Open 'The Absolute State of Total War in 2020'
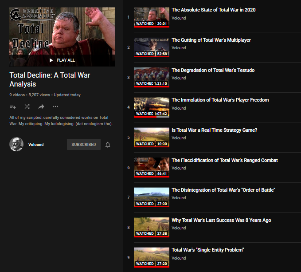The image size is (301, 272). pyautogui.click(x=214, y=10)
